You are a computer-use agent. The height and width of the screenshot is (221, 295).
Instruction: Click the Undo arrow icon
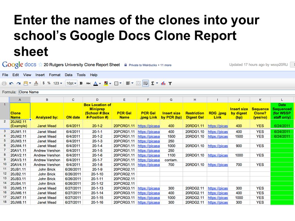point(11,83)
